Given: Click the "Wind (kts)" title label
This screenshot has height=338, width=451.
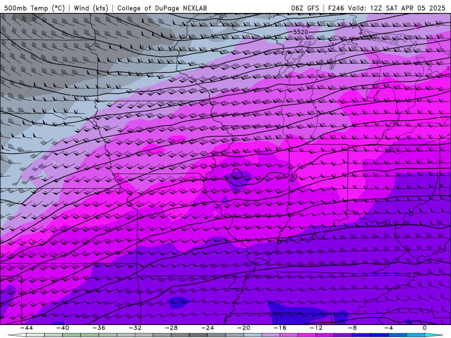Looking at the screenshot, I should pos(91,8).
